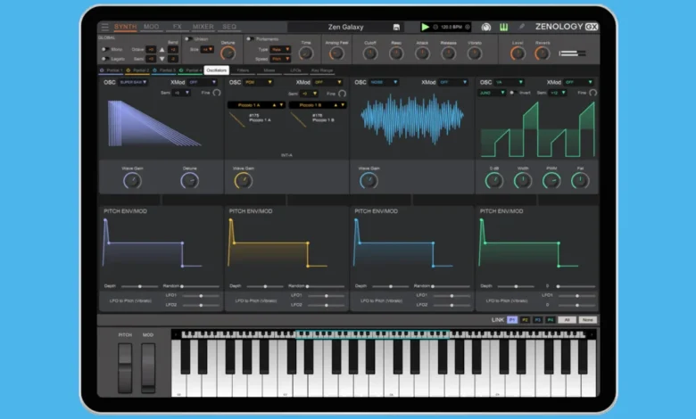Open the hamburger menu in top-left corner
Image resolution: width=696 pixels, height=419 pixels.
click(104, 27)
